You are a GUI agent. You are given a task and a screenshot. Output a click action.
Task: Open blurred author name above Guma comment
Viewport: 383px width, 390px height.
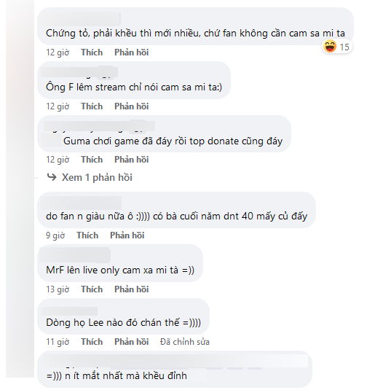click(99, 126)
